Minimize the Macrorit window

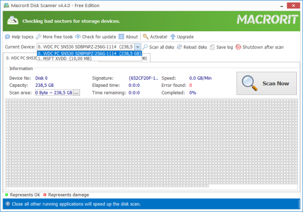pyautogui.click(x=282, y=6)
